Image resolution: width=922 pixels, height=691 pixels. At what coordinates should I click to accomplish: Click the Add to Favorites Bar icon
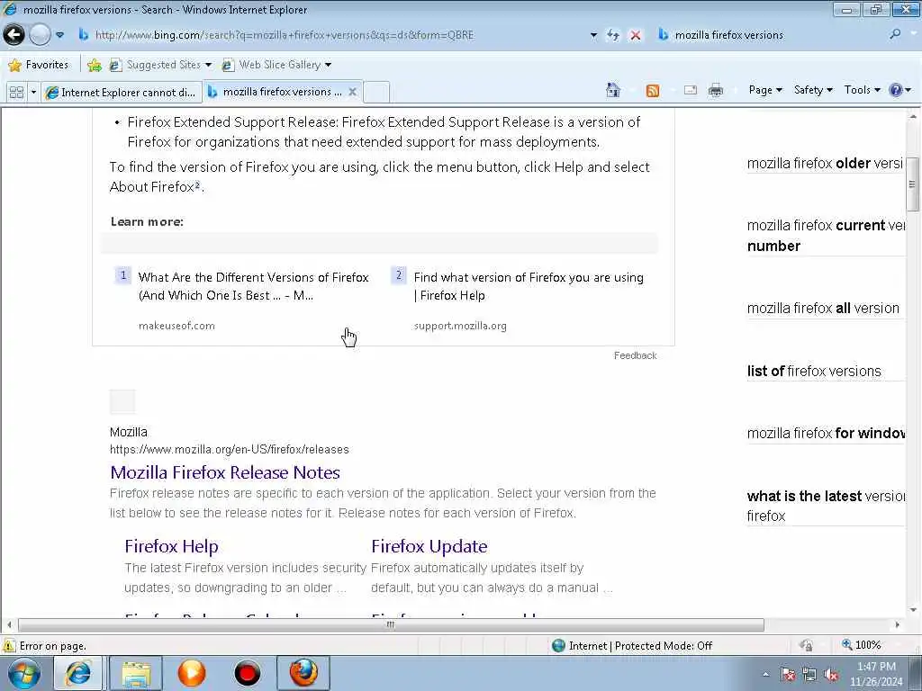click(x=94, y=65)
